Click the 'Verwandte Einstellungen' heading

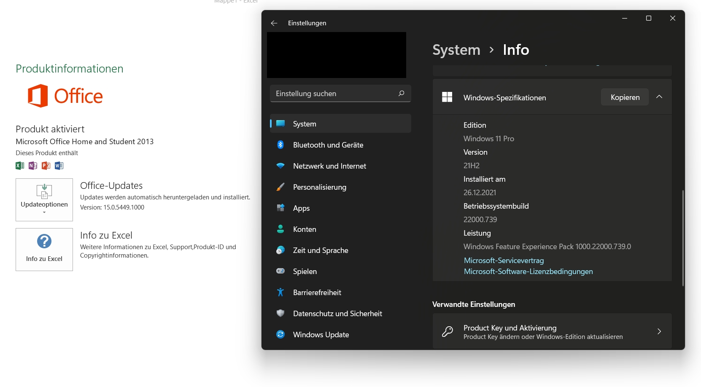(474, 304)
